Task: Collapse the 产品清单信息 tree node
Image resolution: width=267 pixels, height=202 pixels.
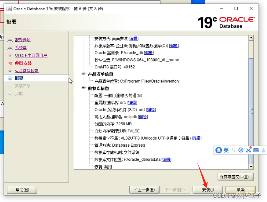Action: click(x=83, y=73)
